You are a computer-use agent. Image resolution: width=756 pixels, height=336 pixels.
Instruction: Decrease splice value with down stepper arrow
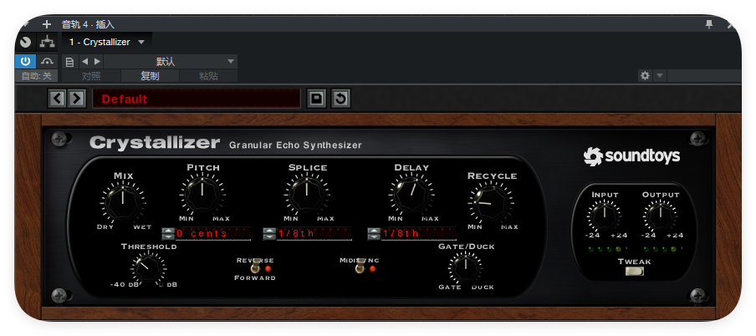pyautogui.click(x=269, y=237)
